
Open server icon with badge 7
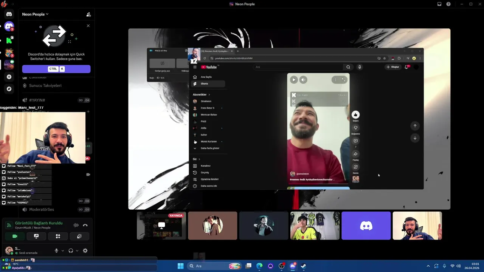(x=9, y=53)
